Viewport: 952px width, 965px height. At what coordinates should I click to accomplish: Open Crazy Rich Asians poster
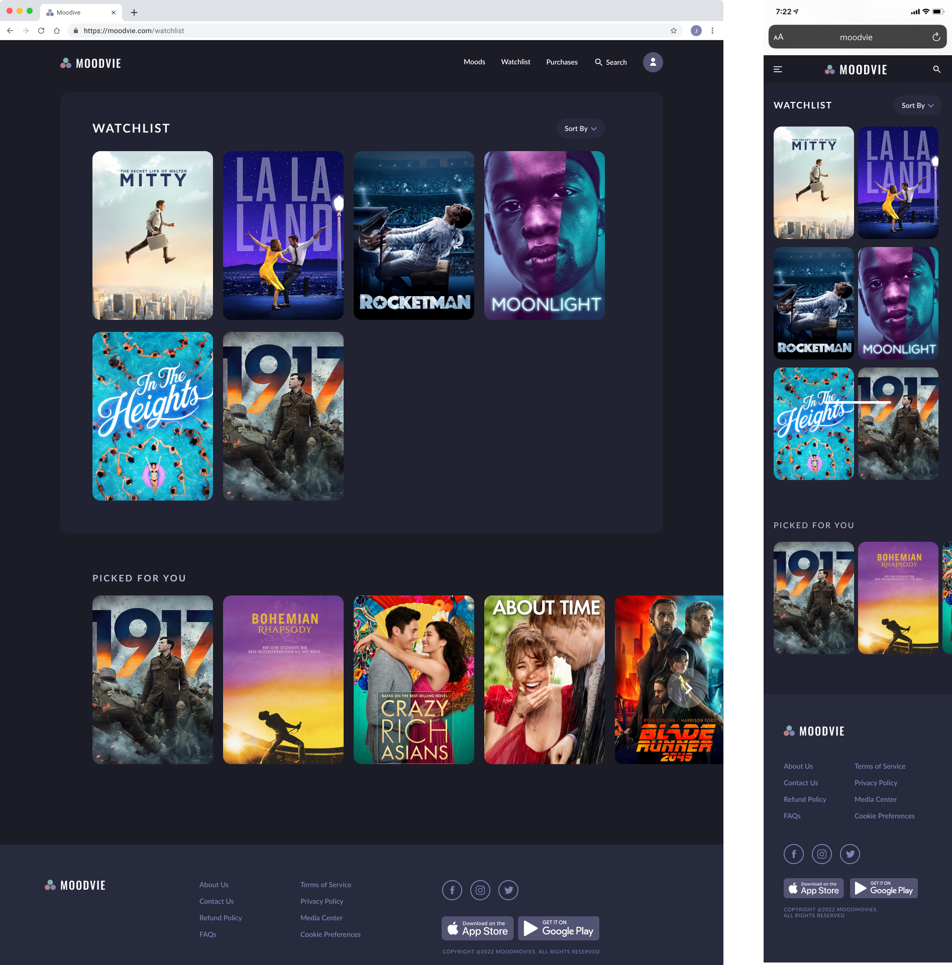[414, 680]
